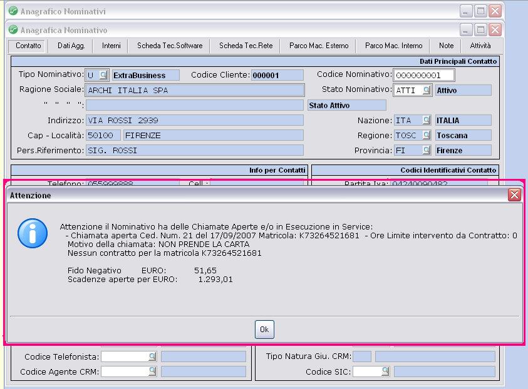Viewport: 528px width, 389px height.
Task: Click the Codice Nominativo input field
Action: pyautogui.click(x=424, y=75)
